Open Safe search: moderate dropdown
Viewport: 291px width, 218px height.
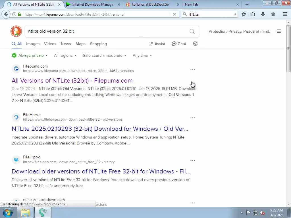coord(105,55)
